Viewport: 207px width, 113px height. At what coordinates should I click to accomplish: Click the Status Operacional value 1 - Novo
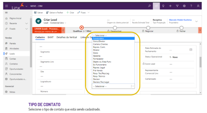click(174, 57)
